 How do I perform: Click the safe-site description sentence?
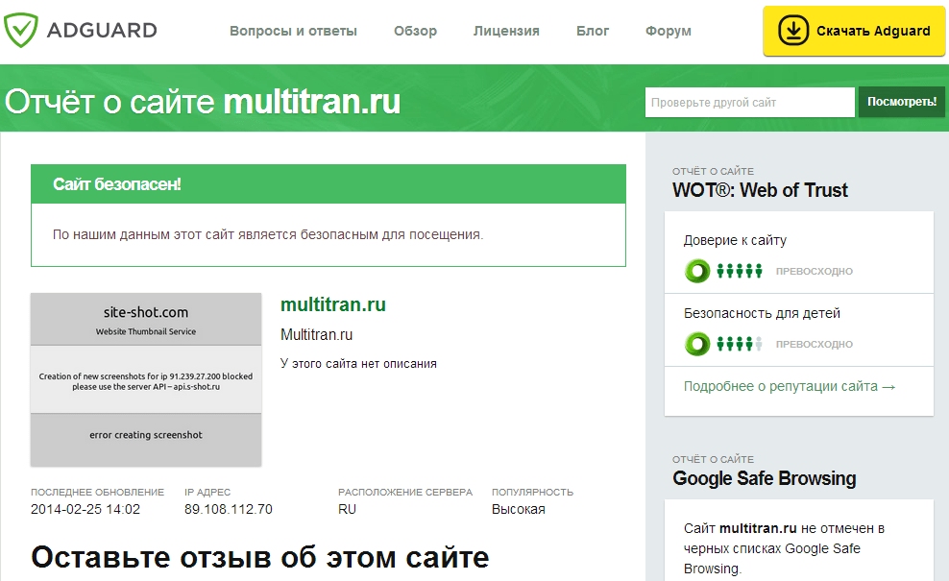click(x=268, y=234)
